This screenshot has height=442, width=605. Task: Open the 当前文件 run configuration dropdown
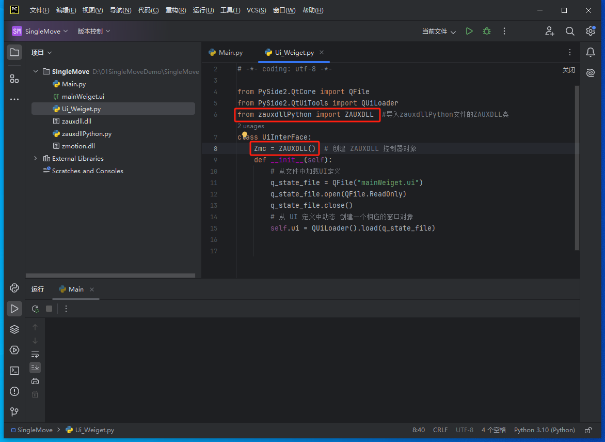point(439,32)
